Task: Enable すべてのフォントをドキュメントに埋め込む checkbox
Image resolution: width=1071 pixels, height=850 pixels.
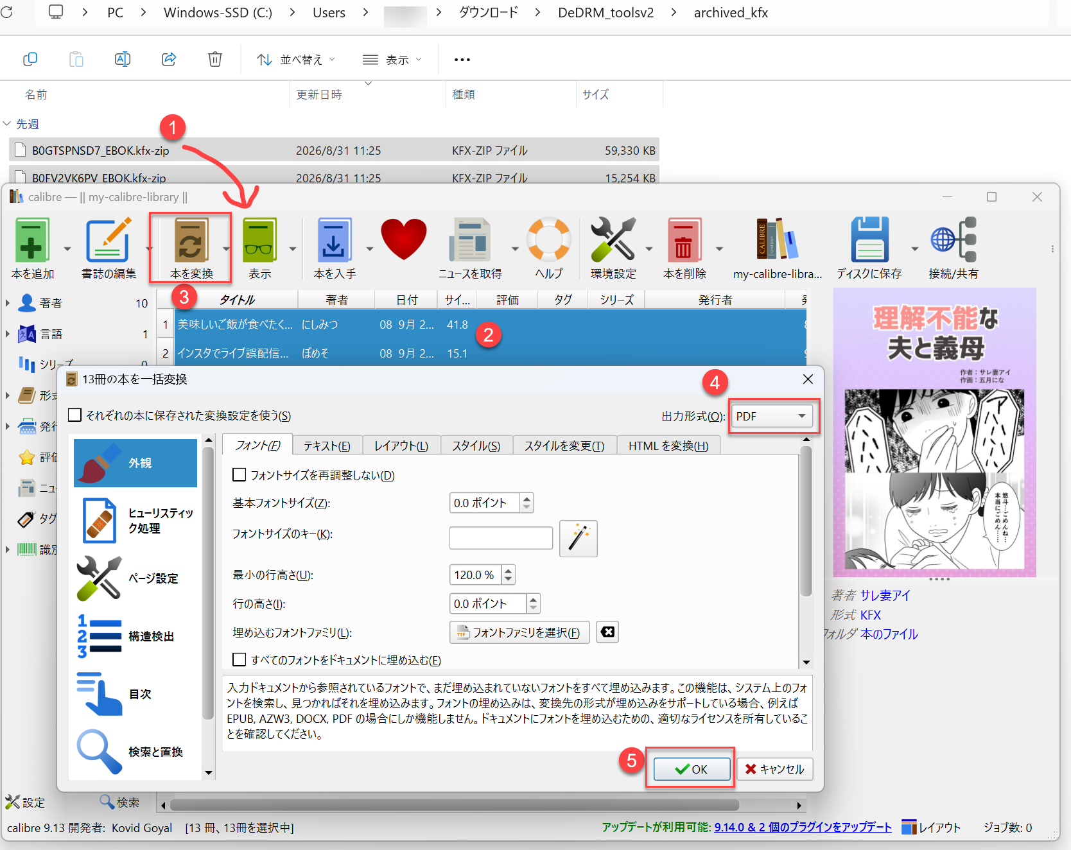Action: [x=239, y=660]
